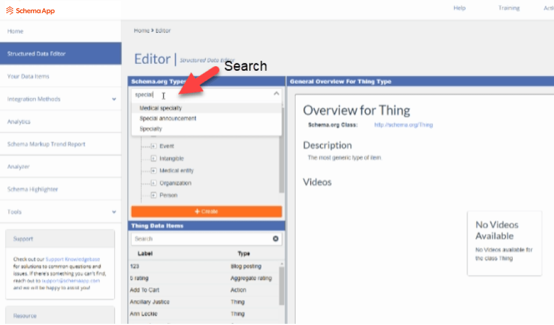Expand the Tools sidebar menu
This screenshot has width=554, height=325.
[114, 212]
